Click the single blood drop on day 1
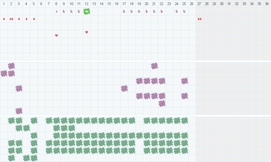 coord(4,19)
